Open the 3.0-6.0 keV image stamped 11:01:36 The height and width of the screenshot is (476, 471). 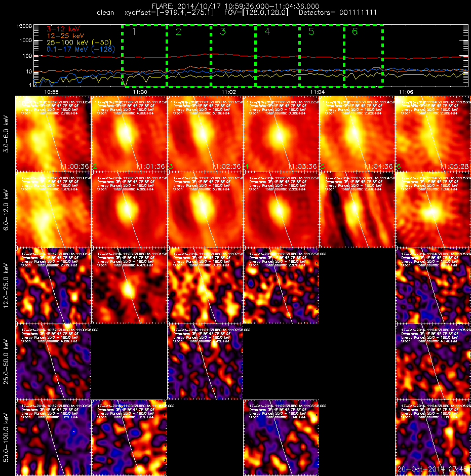pyautogui.click(x=129, y=134)
